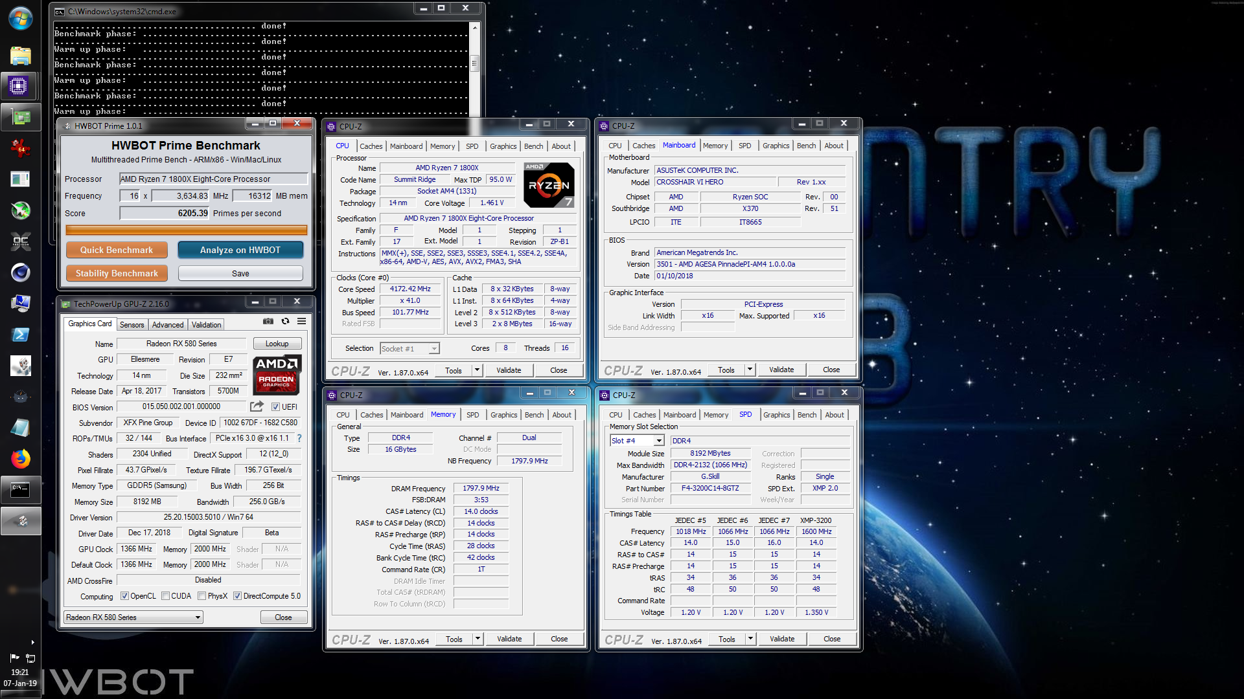Launch the OC Precision taskbar icon
Image resolution: width=1244 pixels, height=699 pixels.
point(21,241)
